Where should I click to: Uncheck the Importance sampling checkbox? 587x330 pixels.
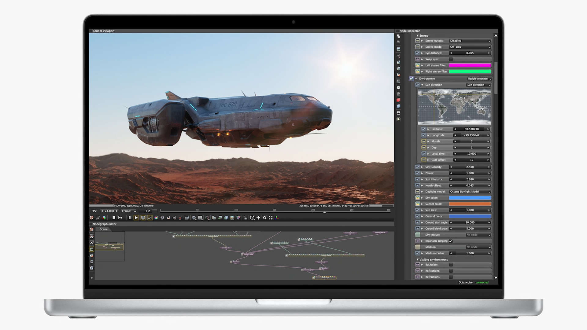coord(451,241)
